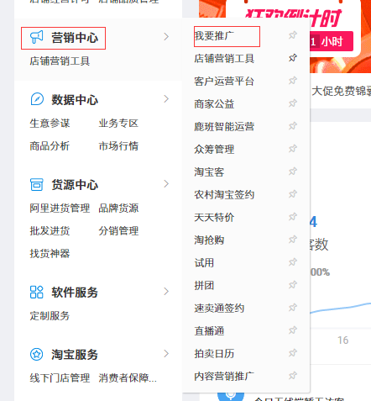Pin the 我要推广 menu entry

293,35
